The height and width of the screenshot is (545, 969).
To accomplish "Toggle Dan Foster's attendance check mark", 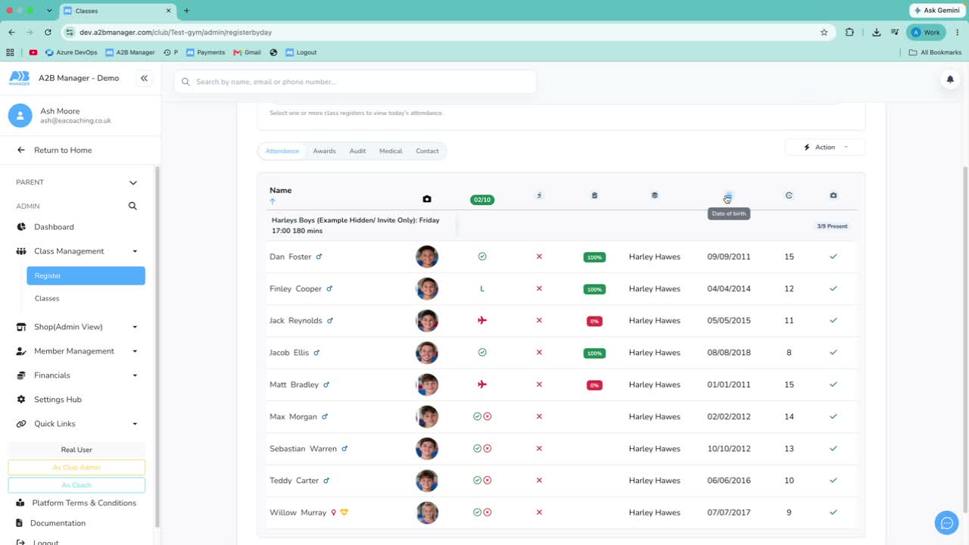I will point(482,257).
